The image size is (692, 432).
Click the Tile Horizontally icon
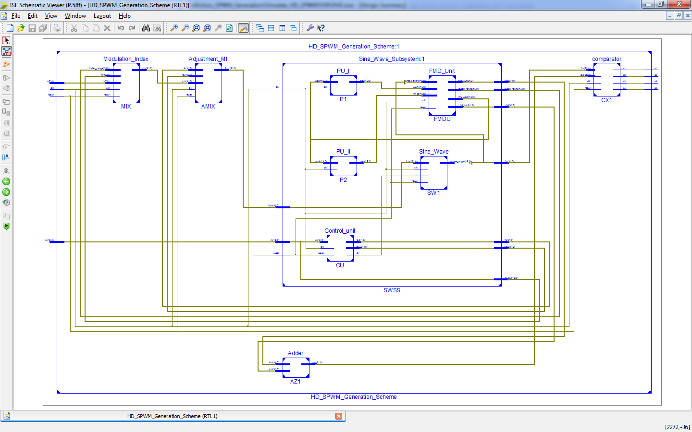point(271,28)
